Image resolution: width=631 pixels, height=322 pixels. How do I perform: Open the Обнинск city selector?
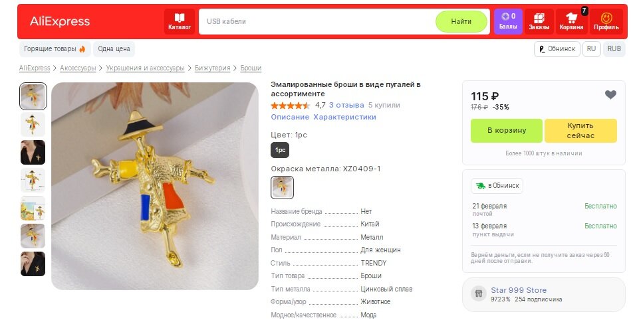tap(557, 49)
